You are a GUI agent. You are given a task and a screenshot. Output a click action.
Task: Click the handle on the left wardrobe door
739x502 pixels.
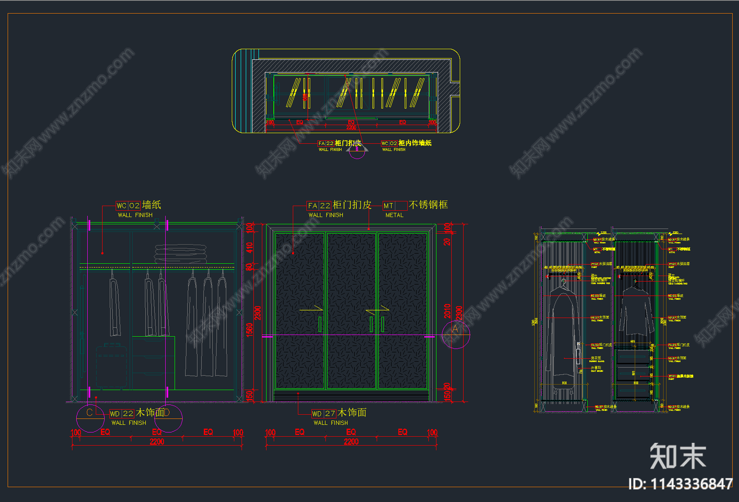(x=320, y=324)
